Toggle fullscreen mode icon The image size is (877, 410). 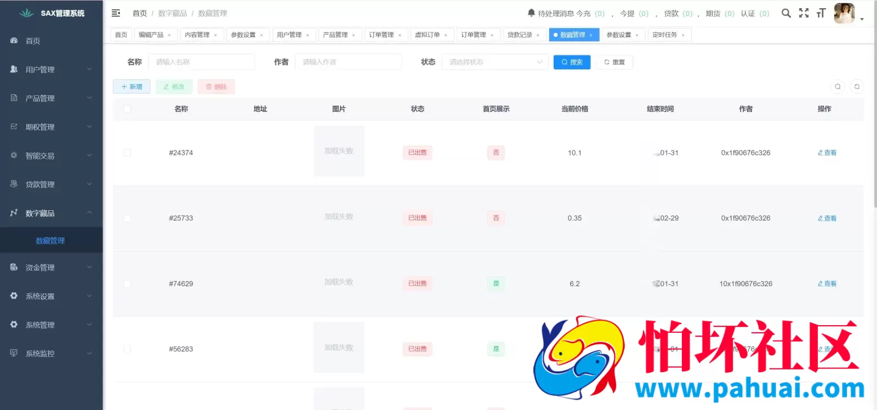click(804, 13)
